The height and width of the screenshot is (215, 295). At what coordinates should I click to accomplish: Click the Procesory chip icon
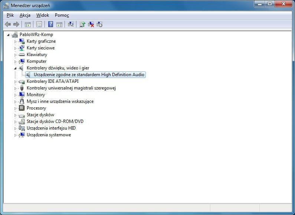click(22, 108)
